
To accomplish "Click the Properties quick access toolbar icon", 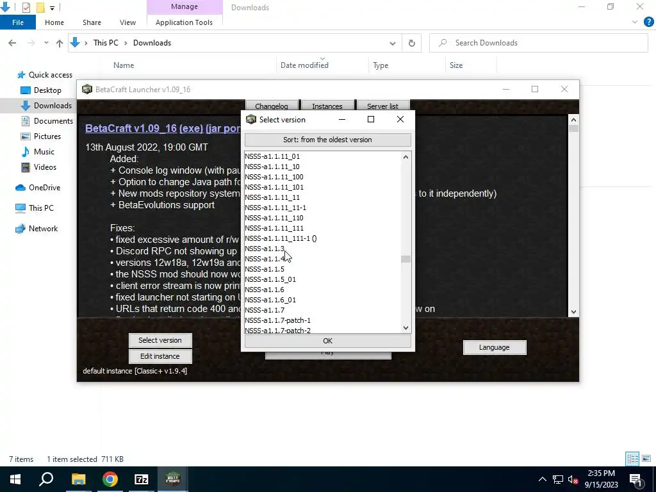I will (26, 8).
